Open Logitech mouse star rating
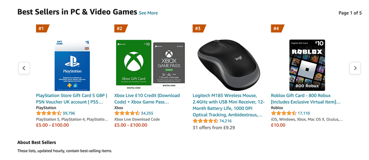The image size is (369, 160). (205, 121)
